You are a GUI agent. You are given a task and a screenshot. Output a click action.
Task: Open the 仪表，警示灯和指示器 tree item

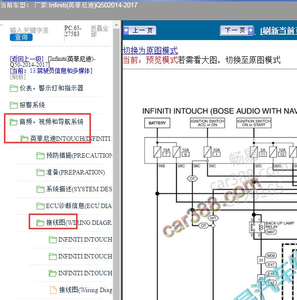51,88
